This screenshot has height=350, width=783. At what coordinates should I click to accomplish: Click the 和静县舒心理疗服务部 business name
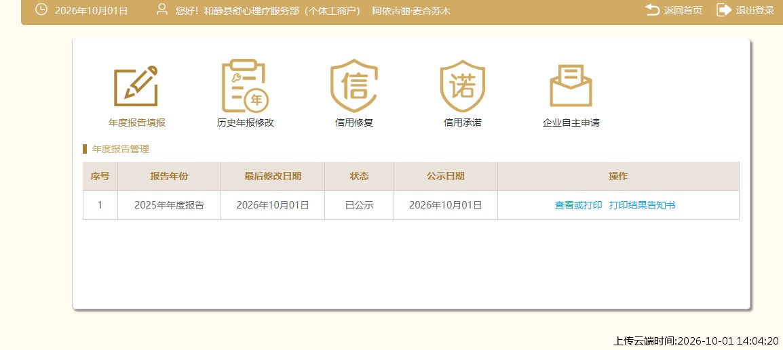click(x=250, y=10)
